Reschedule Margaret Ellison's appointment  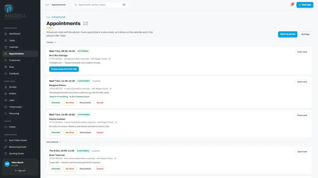(x=85, y=103)
